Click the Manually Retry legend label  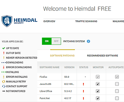[16, 82]
